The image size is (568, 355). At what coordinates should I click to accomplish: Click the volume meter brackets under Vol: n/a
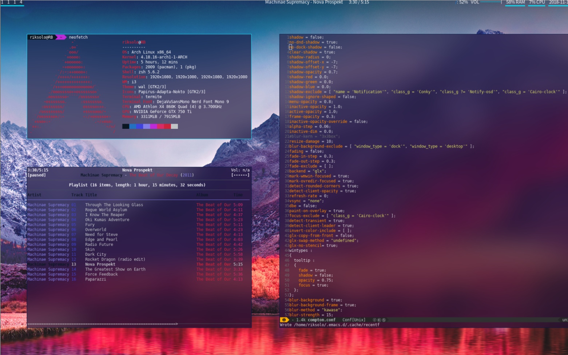[240, 175]
